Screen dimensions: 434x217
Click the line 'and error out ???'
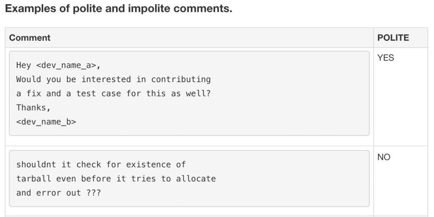[58, 193]
